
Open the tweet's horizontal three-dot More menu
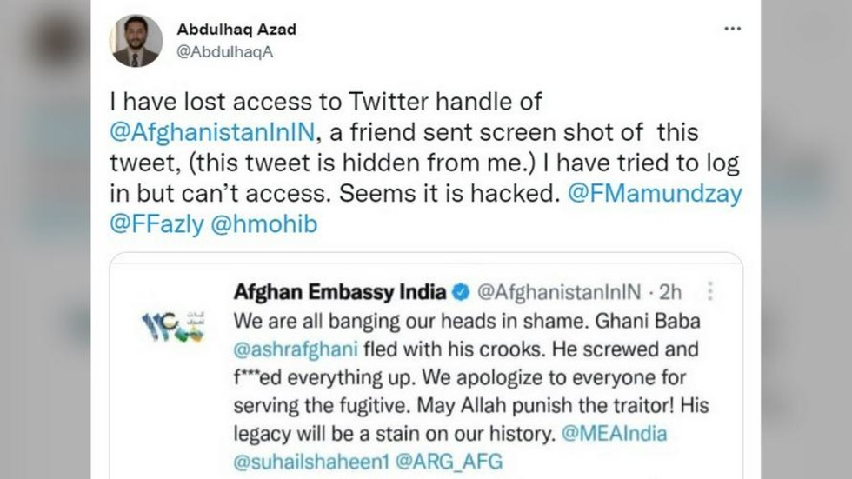[732, 29]
